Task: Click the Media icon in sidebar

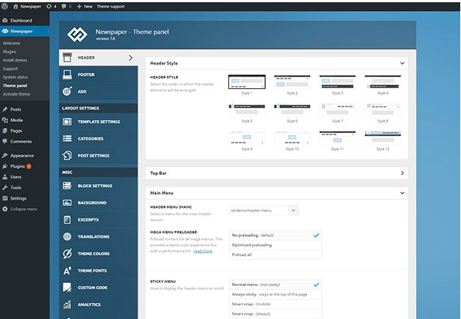Action: [4, 120]
